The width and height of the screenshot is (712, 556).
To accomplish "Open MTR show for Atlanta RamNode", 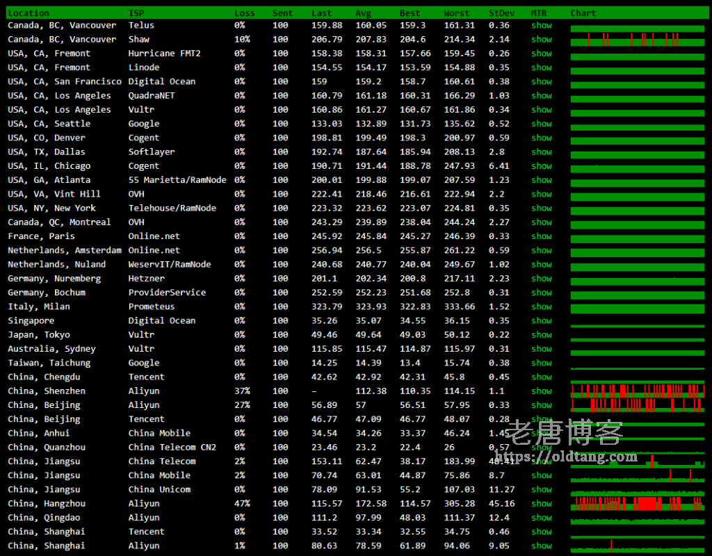I will coord(541,180).
